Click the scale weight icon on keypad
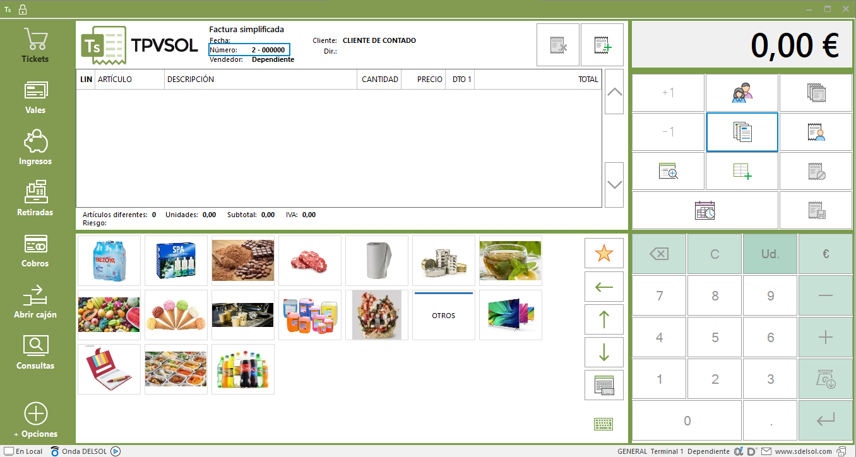 [x=826, y=379]
